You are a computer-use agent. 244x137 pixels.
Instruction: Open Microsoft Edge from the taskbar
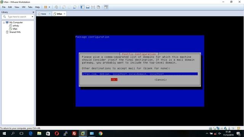tap(30, 134)
